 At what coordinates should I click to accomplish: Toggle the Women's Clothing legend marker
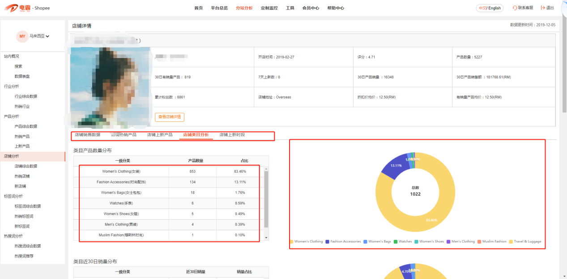tap(292, 242)
